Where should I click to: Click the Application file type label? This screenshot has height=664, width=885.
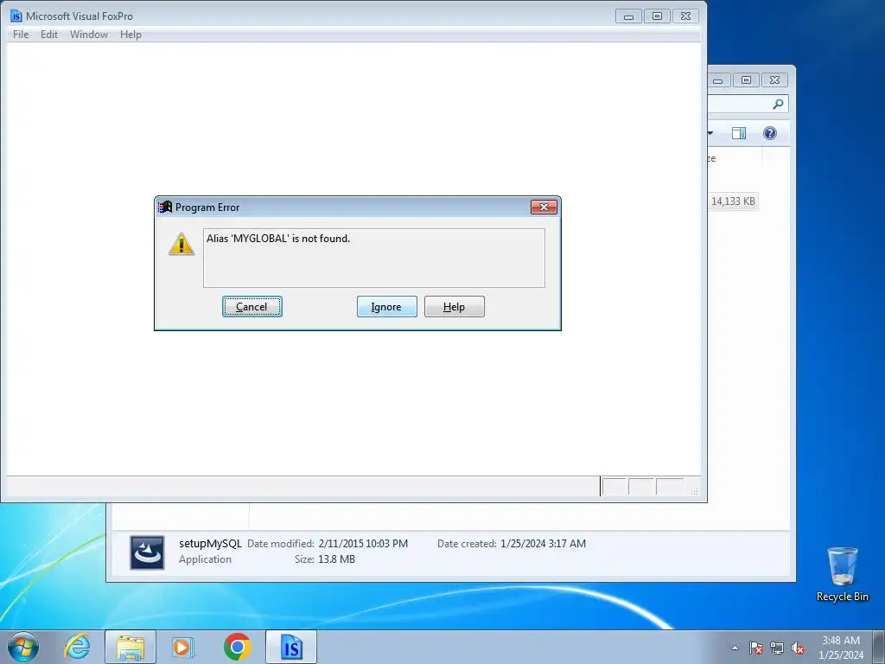205,559
